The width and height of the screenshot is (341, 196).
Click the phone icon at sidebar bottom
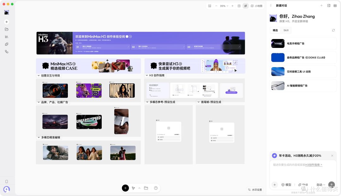[7, 182]
